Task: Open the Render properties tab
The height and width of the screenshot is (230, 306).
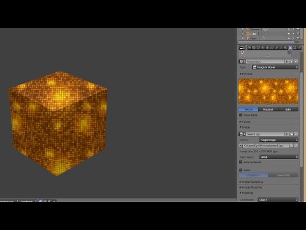Action: pos(249,48)
